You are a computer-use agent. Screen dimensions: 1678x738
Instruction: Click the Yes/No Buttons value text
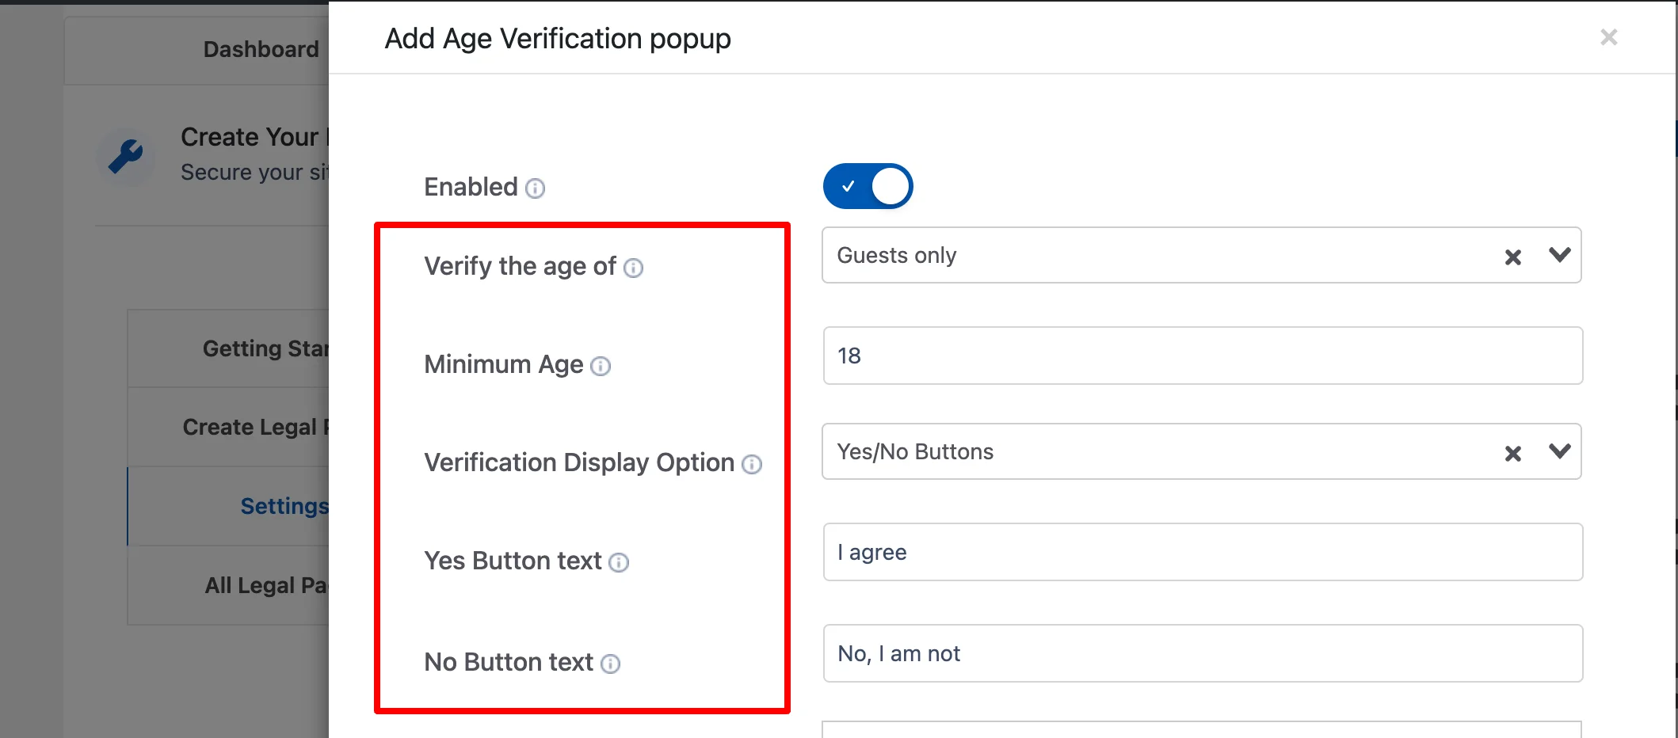[915, 451]
